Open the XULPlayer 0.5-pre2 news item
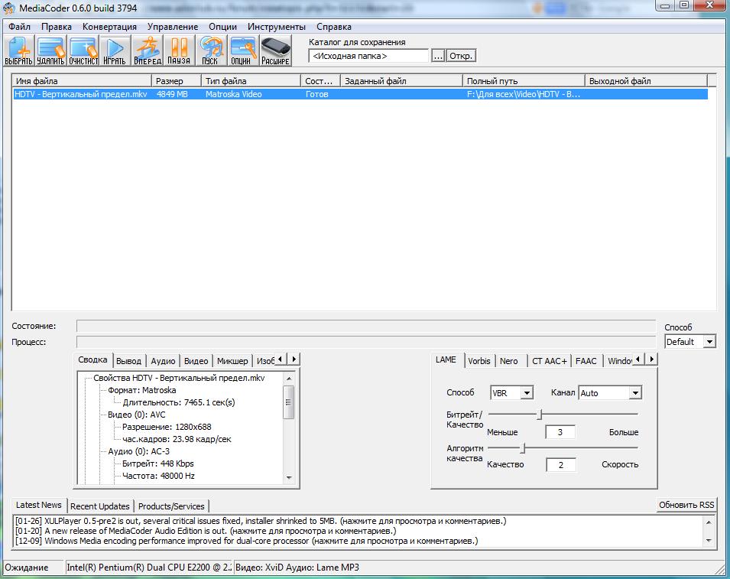730x579 pixels. tap(261, 521)
